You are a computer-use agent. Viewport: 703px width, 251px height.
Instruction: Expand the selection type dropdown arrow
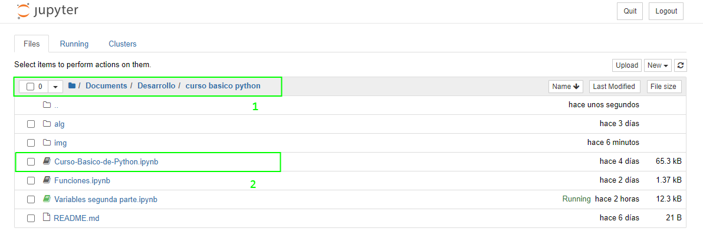(x=55, y=87)
